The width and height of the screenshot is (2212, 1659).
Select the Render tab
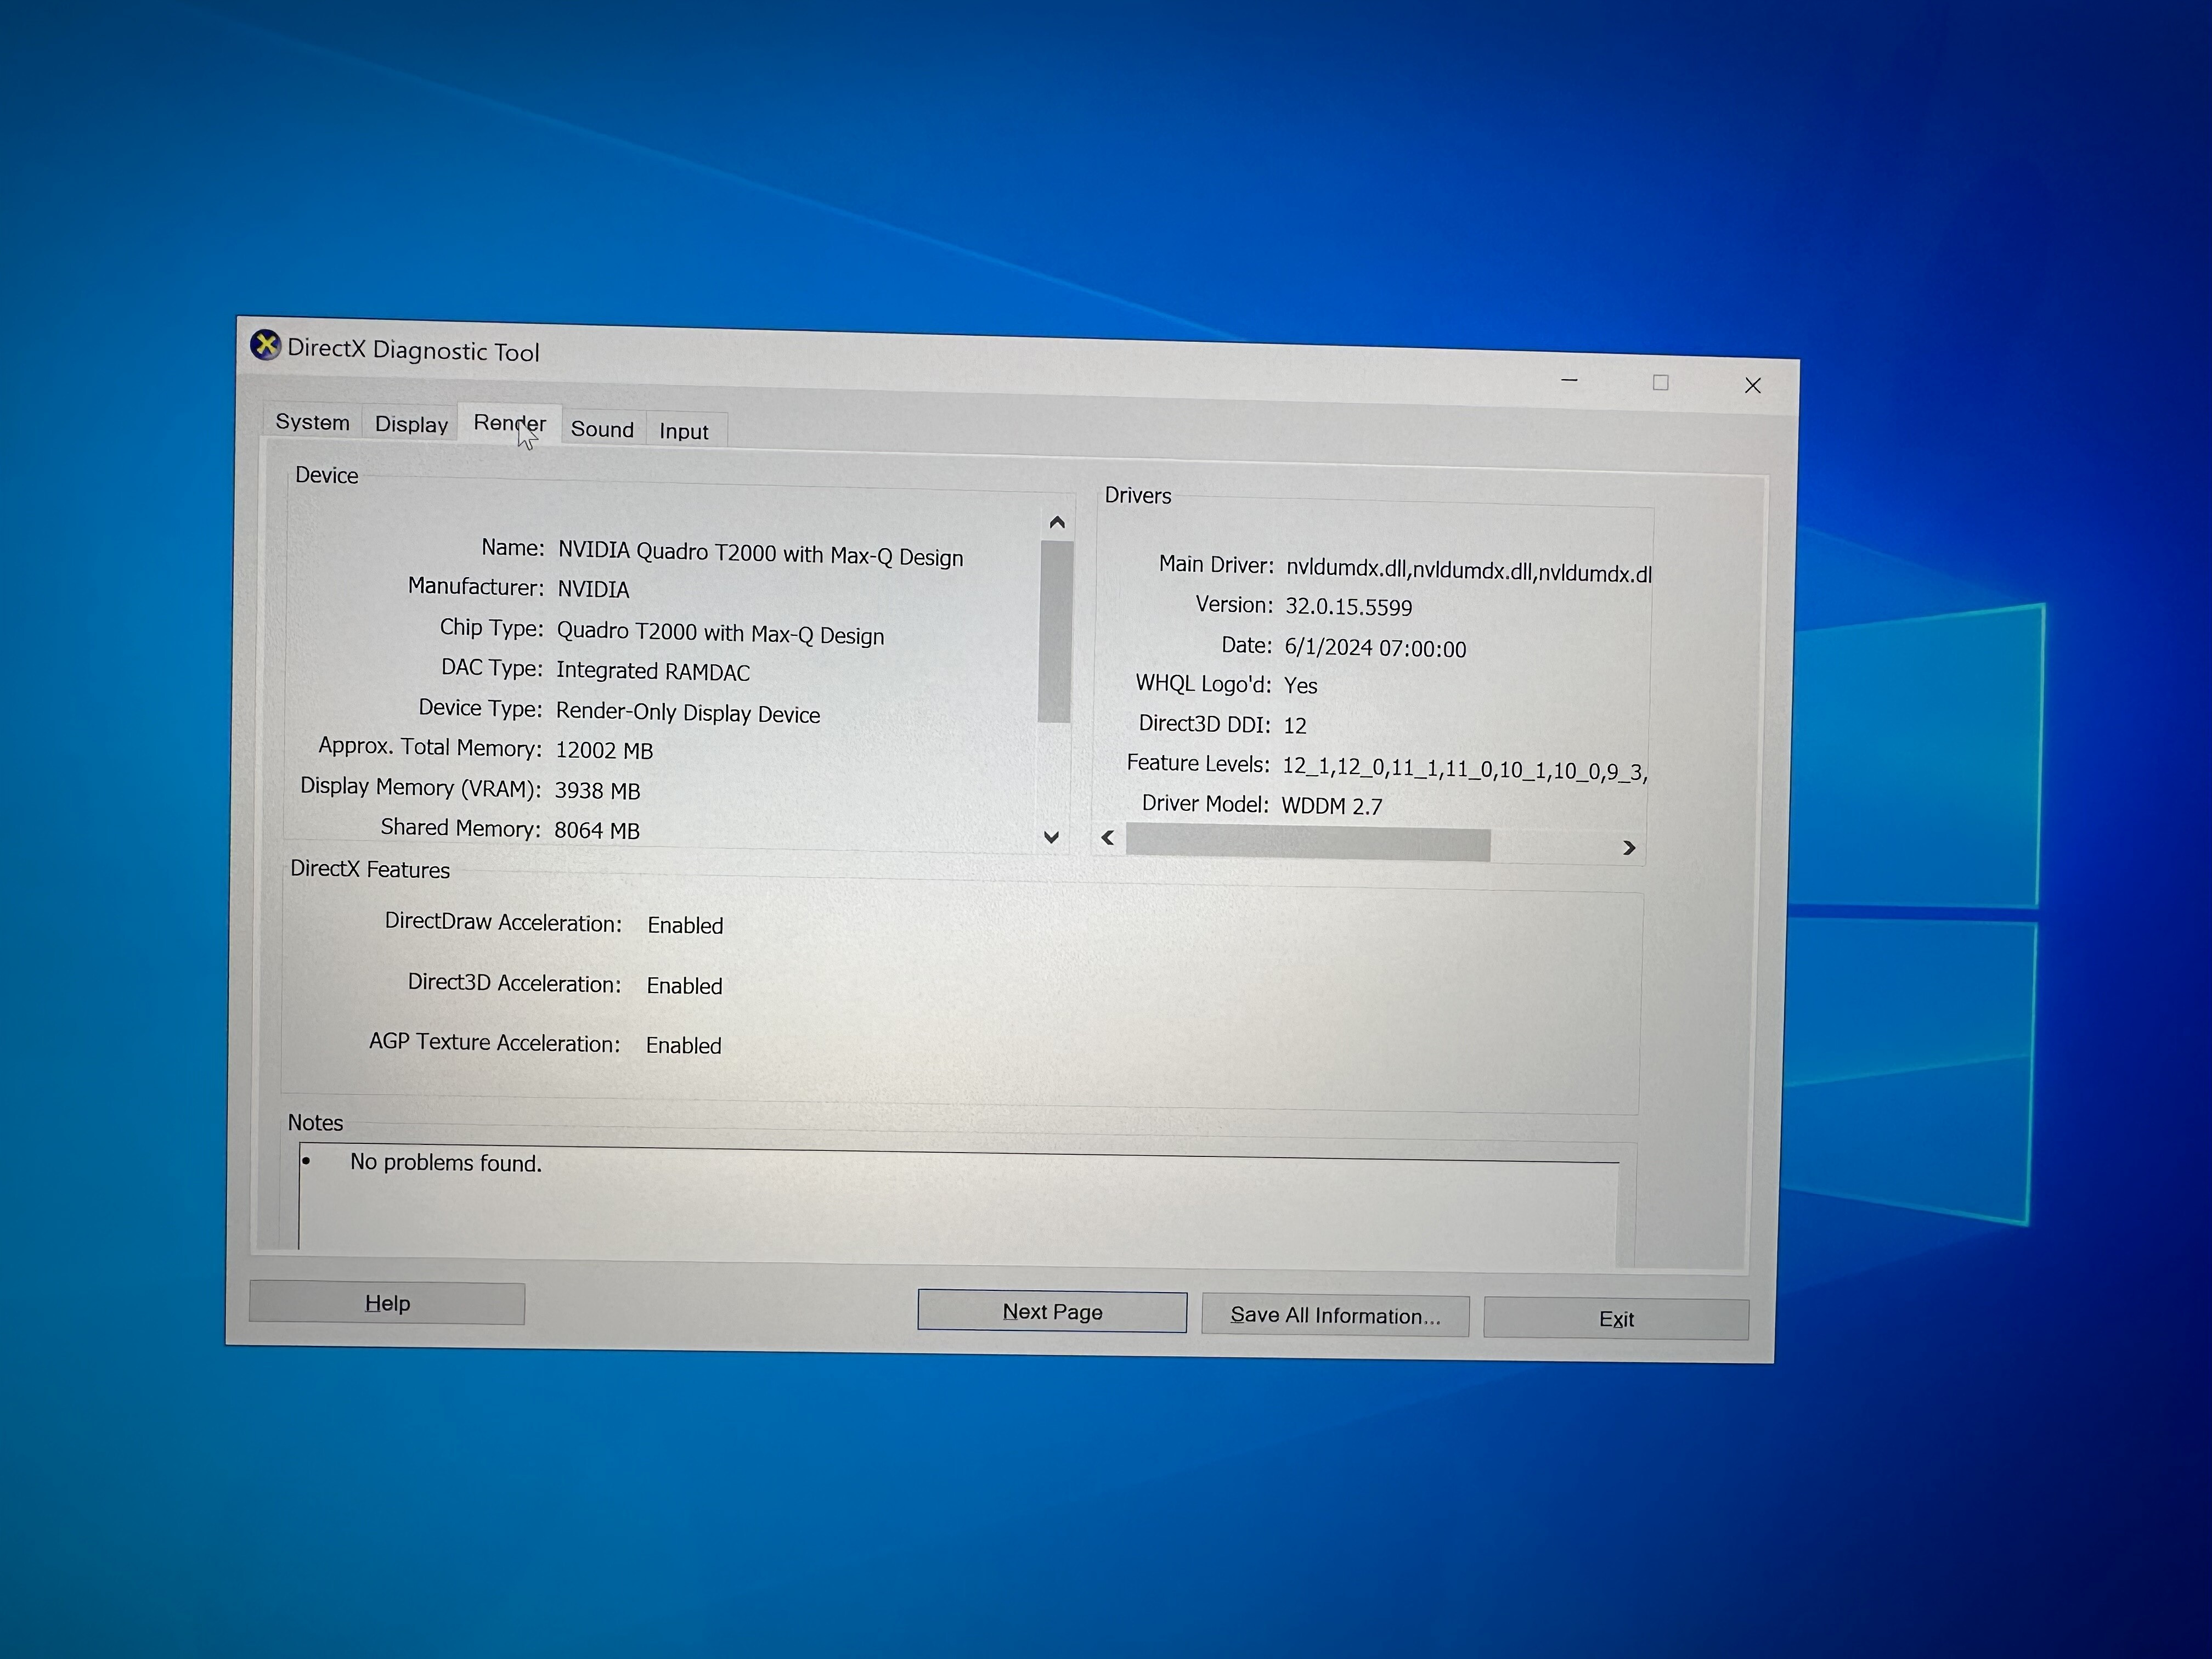click(509, 424)
